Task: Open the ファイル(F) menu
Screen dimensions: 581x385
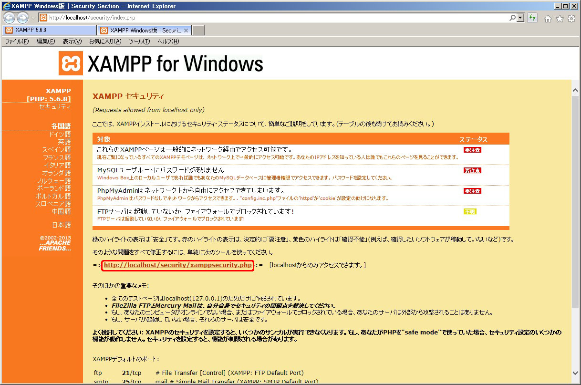Action: pos(17,42)
